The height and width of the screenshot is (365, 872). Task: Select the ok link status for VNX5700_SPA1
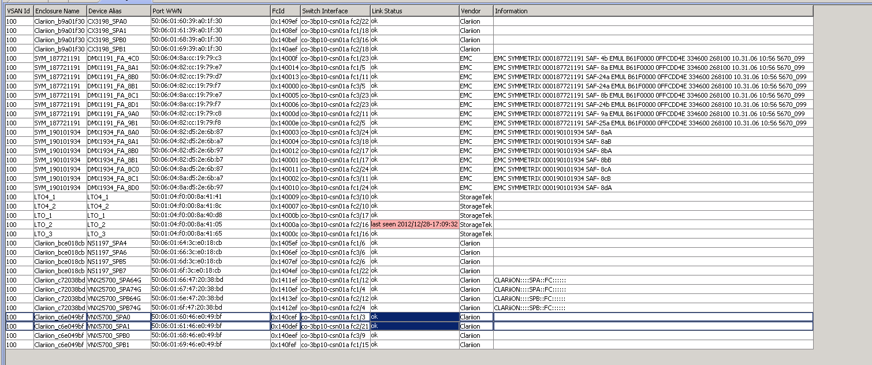(x=415, y=326)
